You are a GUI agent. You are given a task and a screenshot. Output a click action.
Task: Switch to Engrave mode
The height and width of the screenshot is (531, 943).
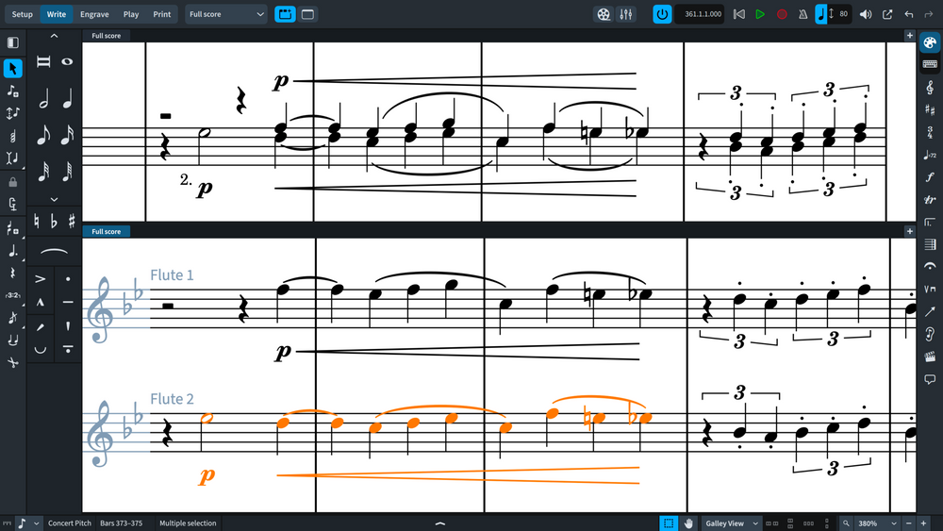(x=94, y=14)
